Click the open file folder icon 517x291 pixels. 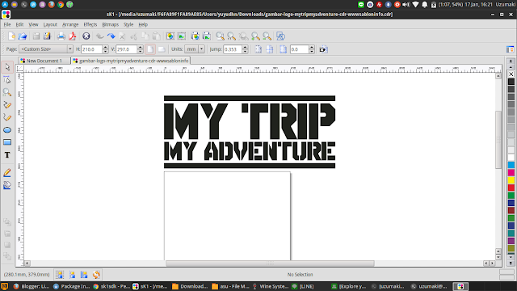(23, 36)
